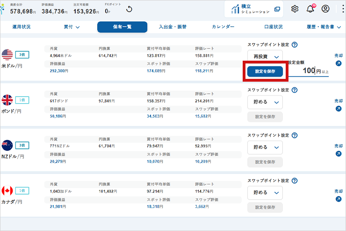Open the 口座状況 tab

coord(274,27)
